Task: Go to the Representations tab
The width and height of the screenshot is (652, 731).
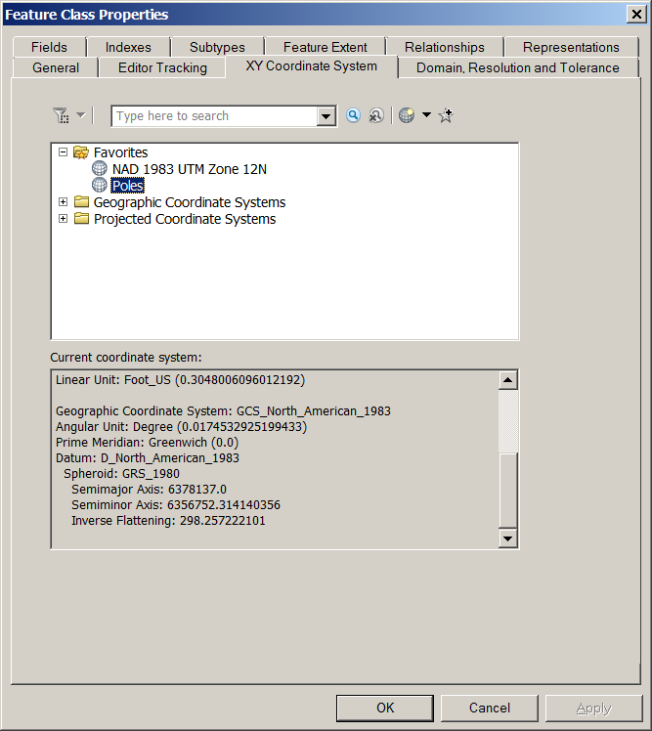Action: [x=571, y=47]
